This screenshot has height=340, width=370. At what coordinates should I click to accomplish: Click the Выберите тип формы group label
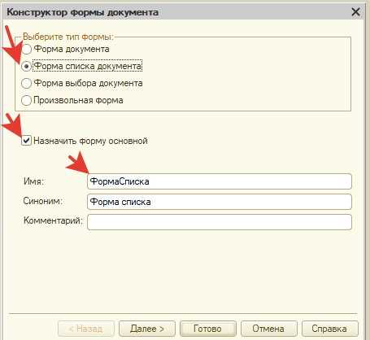coord(68,37)
